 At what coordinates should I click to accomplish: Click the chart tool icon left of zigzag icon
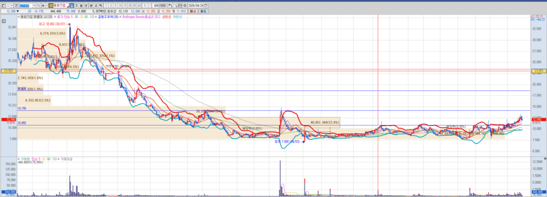pyautogui.click(x=170, y=5)
